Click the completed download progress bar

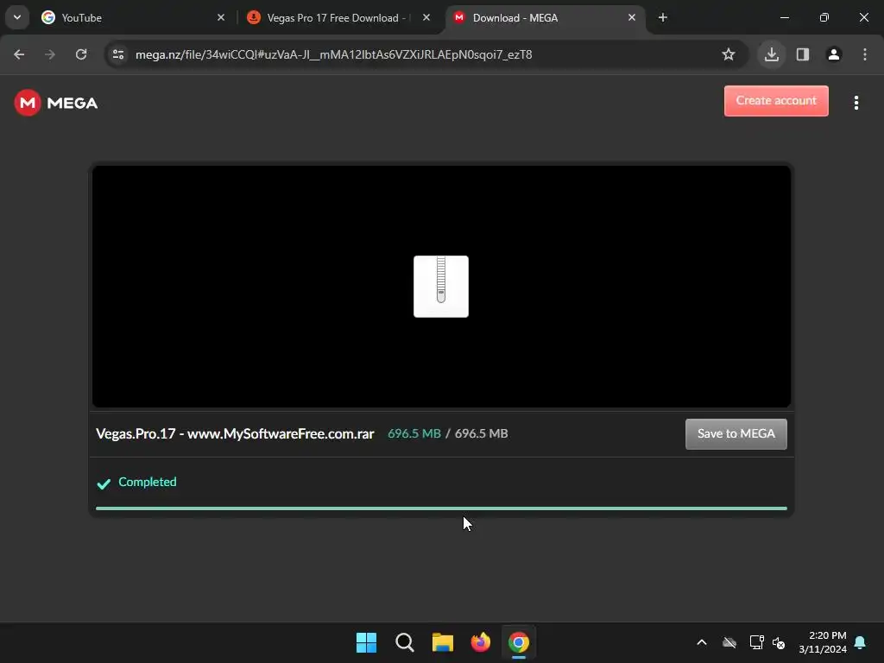[441, 508]
